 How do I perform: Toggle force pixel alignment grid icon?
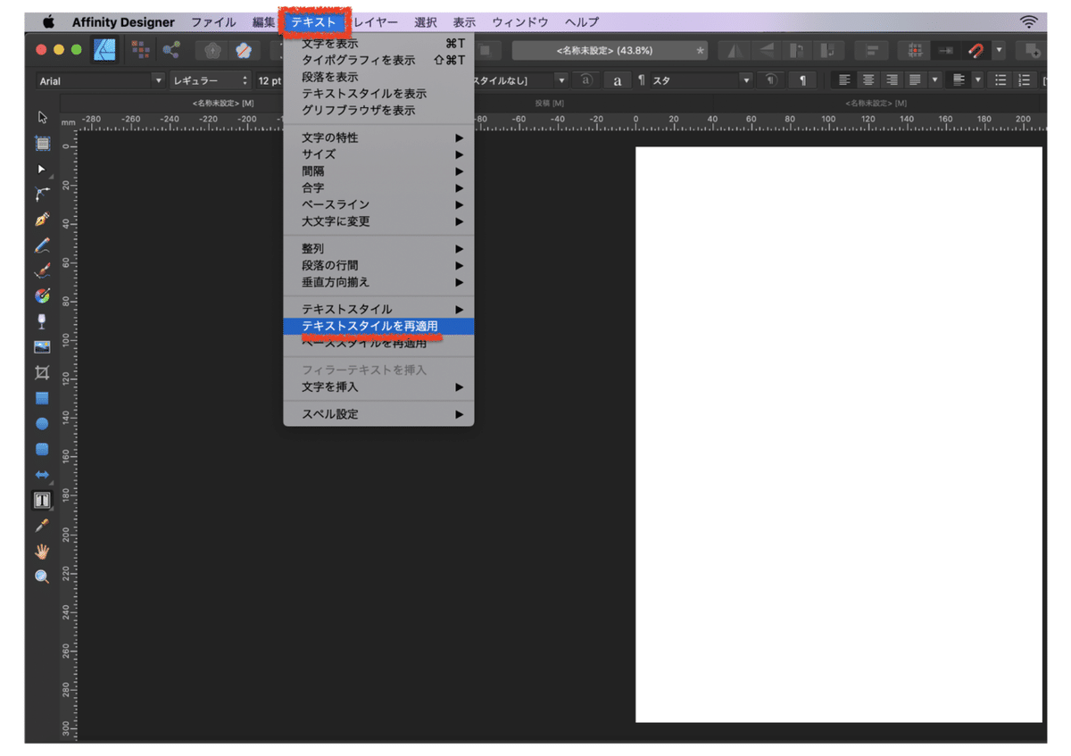[x=915, y=51]
